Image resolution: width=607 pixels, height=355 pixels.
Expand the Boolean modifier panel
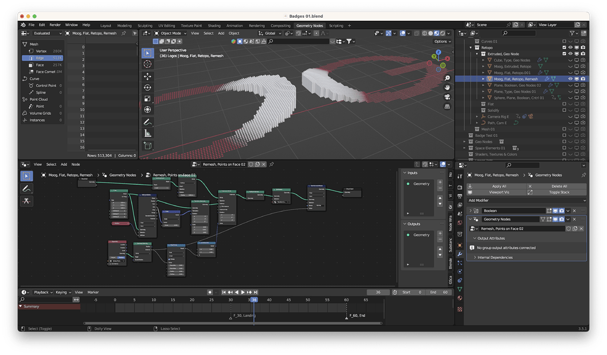pyautogui.click(x=471, y=211)
